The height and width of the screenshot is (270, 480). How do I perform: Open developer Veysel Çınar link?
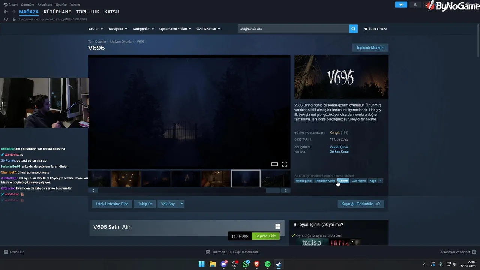point(339,147)
